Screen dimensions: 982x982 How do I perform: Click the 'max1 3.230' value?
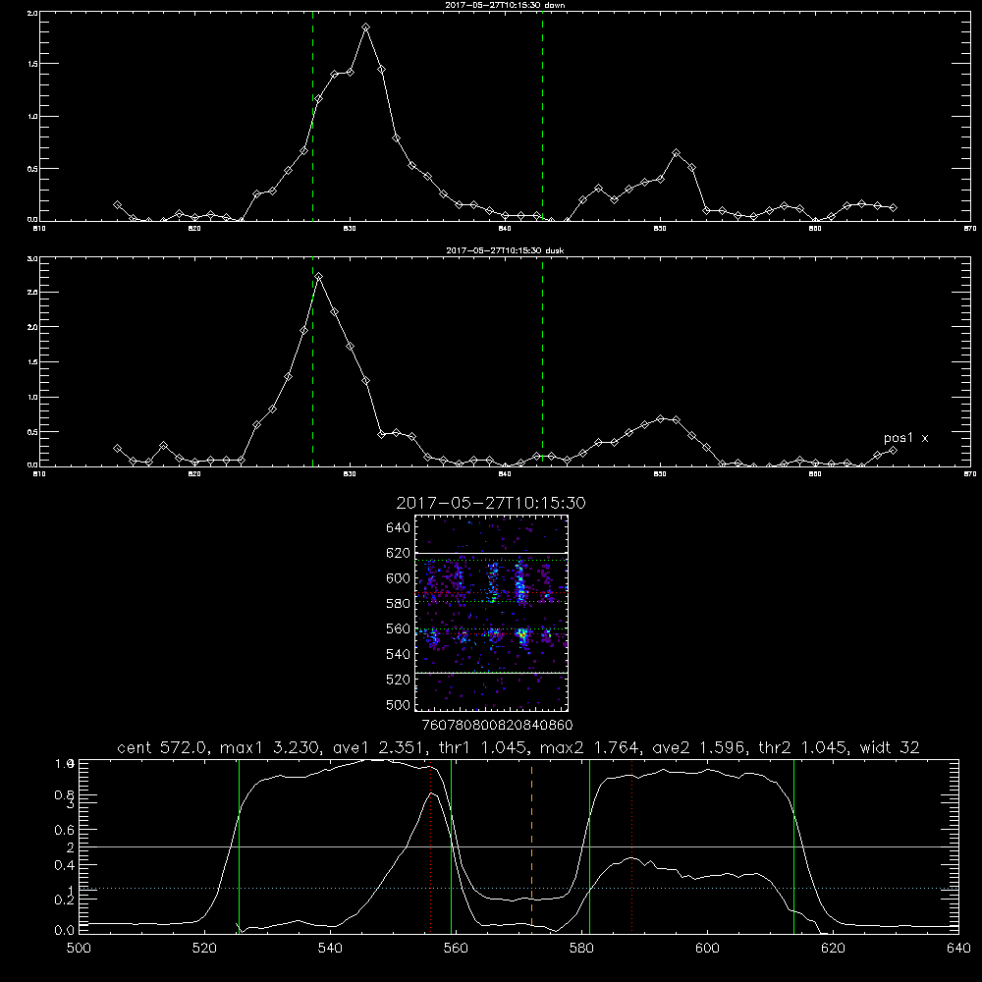pos(273,747)
